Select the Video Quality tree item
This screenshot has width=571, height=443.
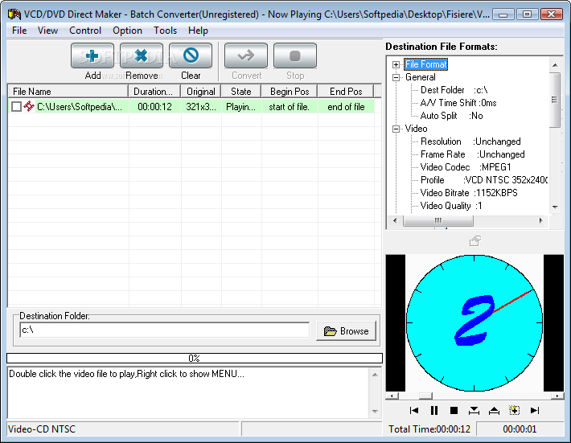pos(451,206)
